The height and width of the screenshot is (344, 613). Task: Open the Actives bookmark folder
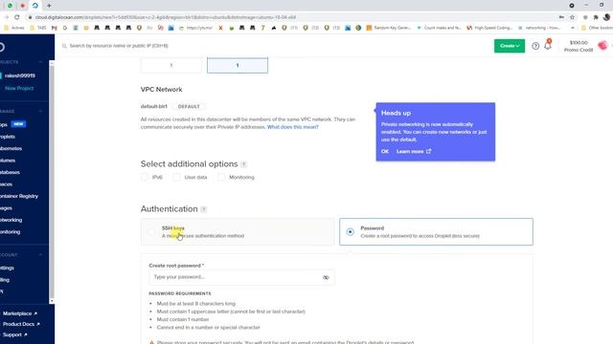pos(14,28)
